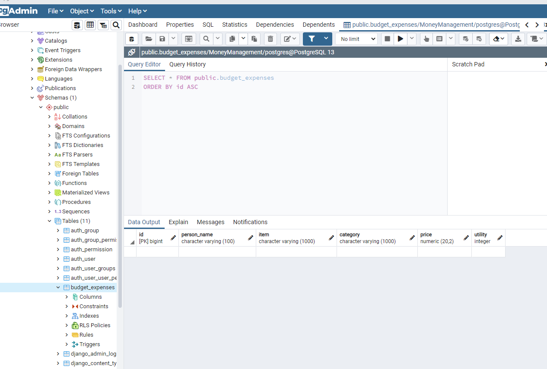Click the Filter funnel button

312,39
